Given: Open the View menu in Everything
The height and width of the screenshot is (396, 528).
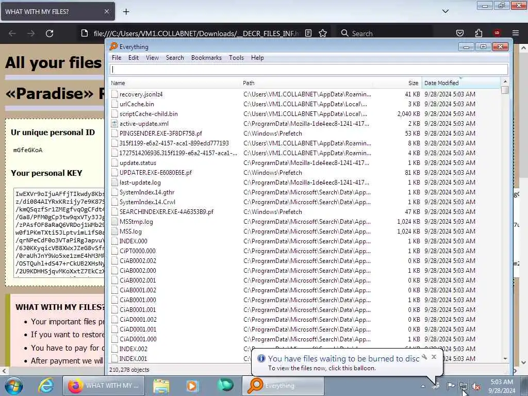Looking at the screenshot, I should tap(152, 58).
